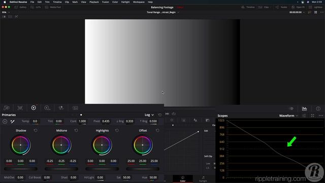Open the File menu
Screen dimensions: 325x183
pos(32,2)
